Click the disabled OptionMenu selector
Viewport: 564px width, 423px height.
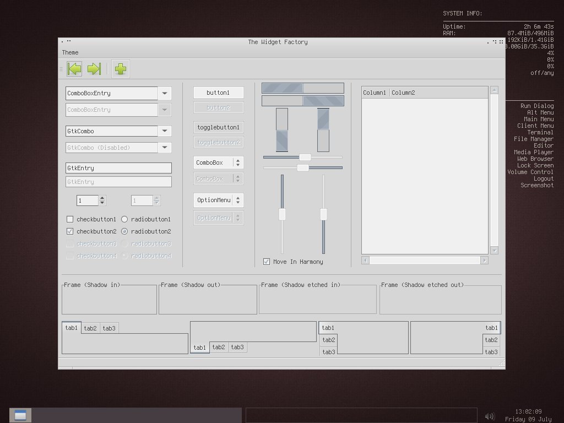coord(218,218)
